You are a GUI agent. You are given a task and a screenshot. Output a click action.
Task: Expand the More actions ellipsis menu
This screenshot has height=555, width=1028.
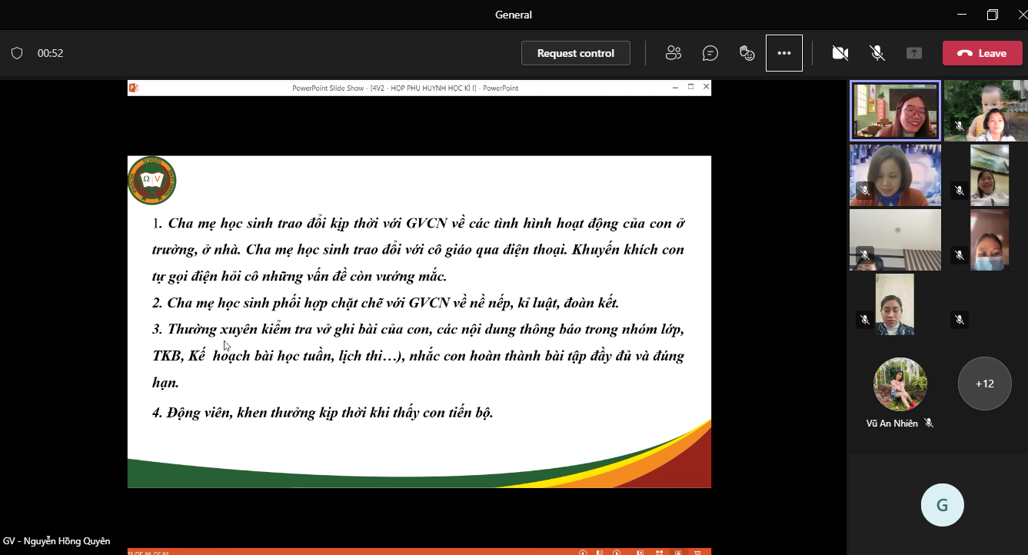click(783, 53)
